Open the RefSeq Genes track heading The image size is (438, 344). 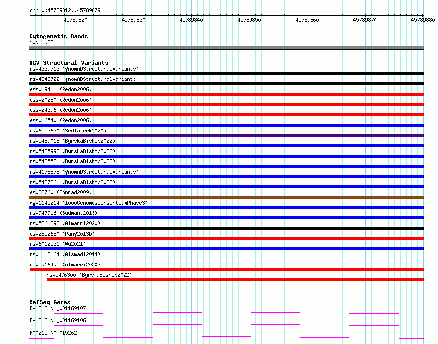[x=50, y=302]
